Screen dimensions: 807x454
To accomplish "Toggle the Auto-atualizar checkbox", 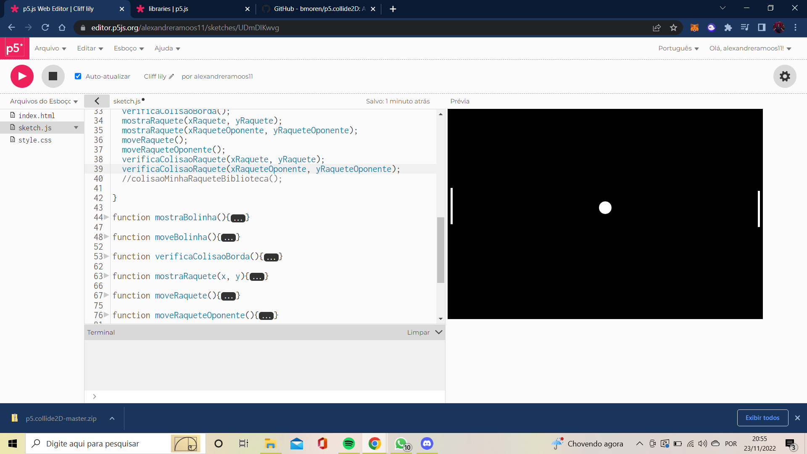I will tap(78, 76).
